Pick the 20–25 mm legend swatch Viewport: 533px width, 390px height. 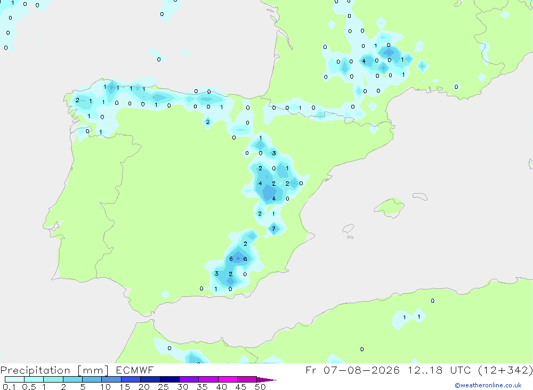click(150, 379)
